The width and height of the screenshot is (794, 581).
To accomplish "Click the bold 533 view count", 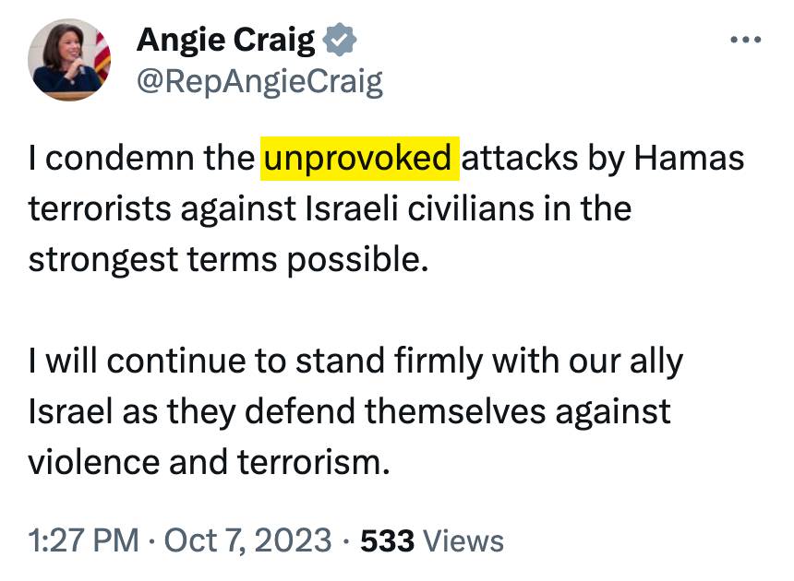I will (387, 540).
